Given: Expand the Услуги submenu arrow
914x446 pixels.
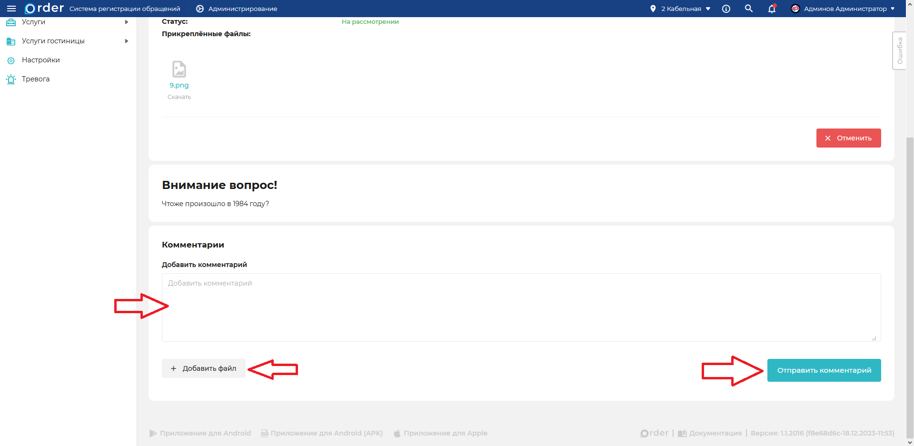Looking at the screenshot, I should [x=127, y=22].
